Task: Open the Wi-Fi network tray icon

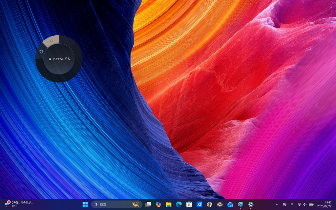Action: coord(299,204)
